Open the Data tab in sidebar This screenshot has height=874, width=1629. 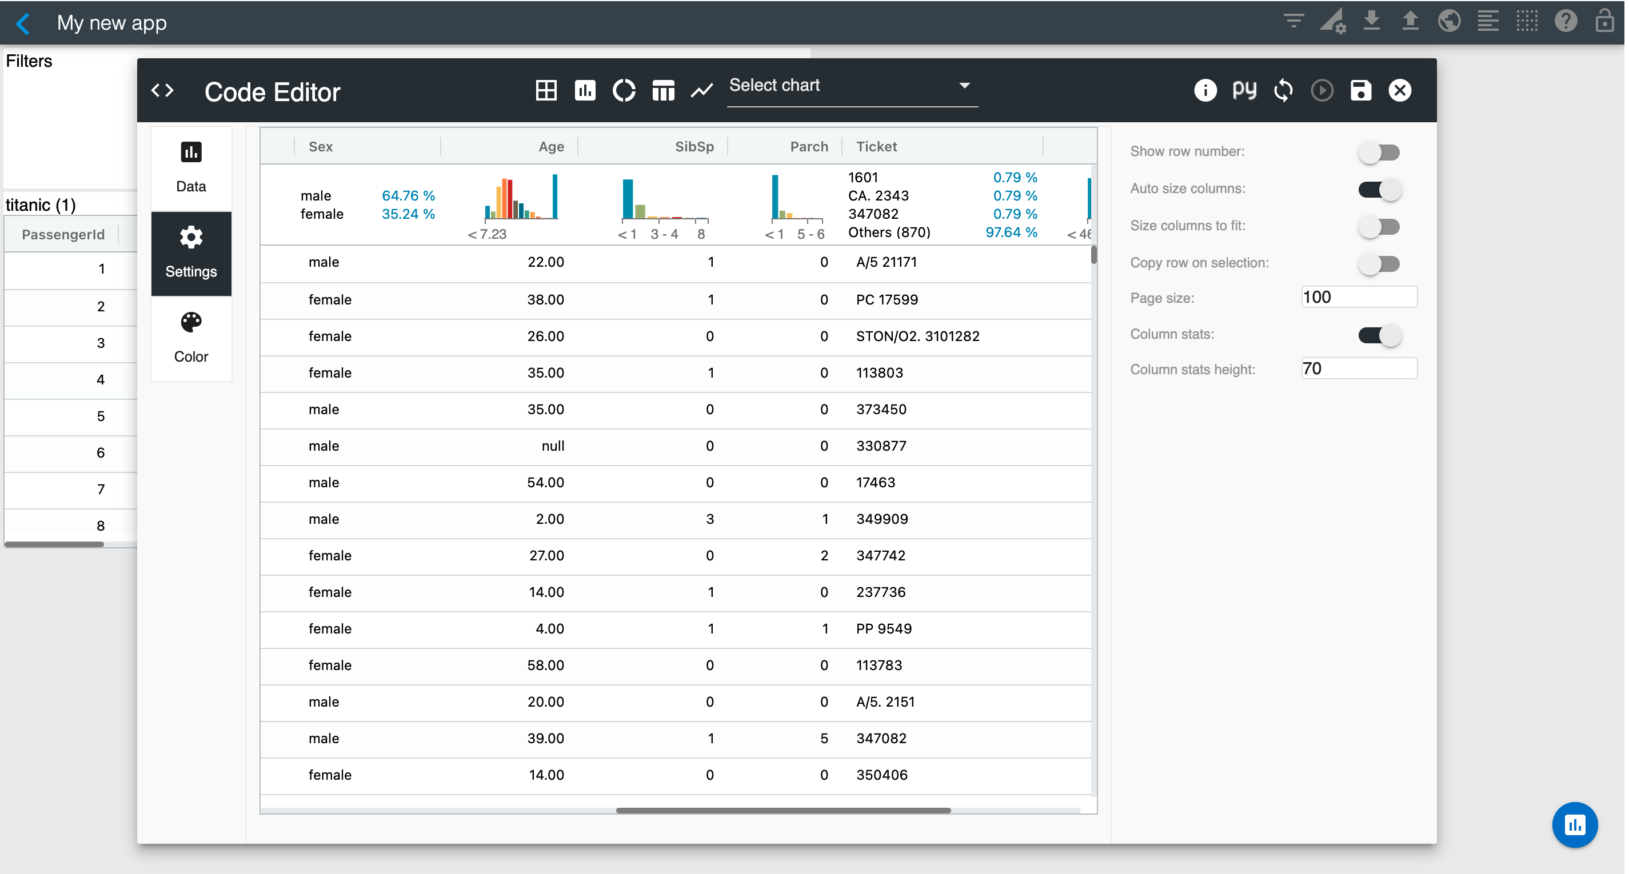[x=191, y=168]
